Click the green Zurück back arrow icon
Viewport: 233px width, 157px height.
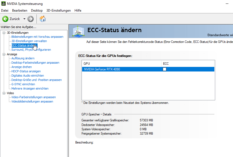coord(5,19)
